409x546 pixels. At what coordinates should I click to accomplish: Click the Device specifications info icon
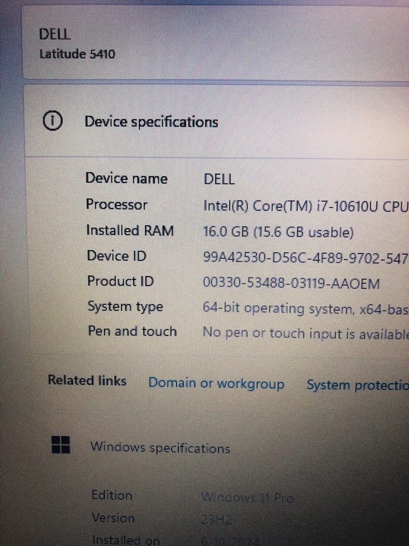click(x=53, y=121)
